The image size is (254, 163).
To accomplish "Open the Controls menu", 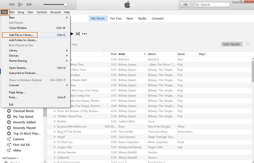I will coord(42,12).
